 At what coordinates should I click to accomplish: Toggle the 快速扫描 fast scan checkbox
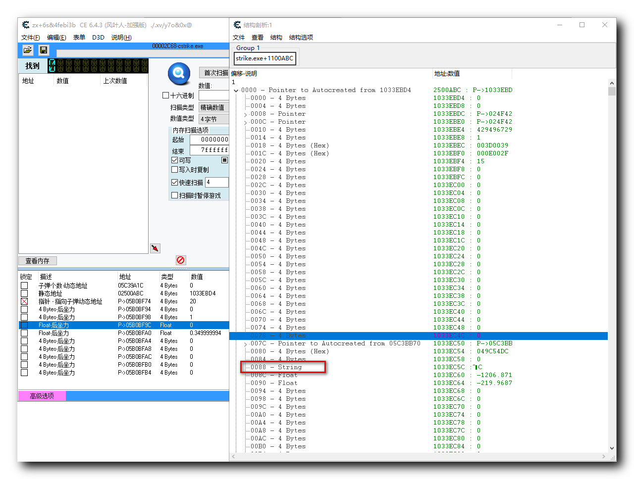tap(174, 183)
